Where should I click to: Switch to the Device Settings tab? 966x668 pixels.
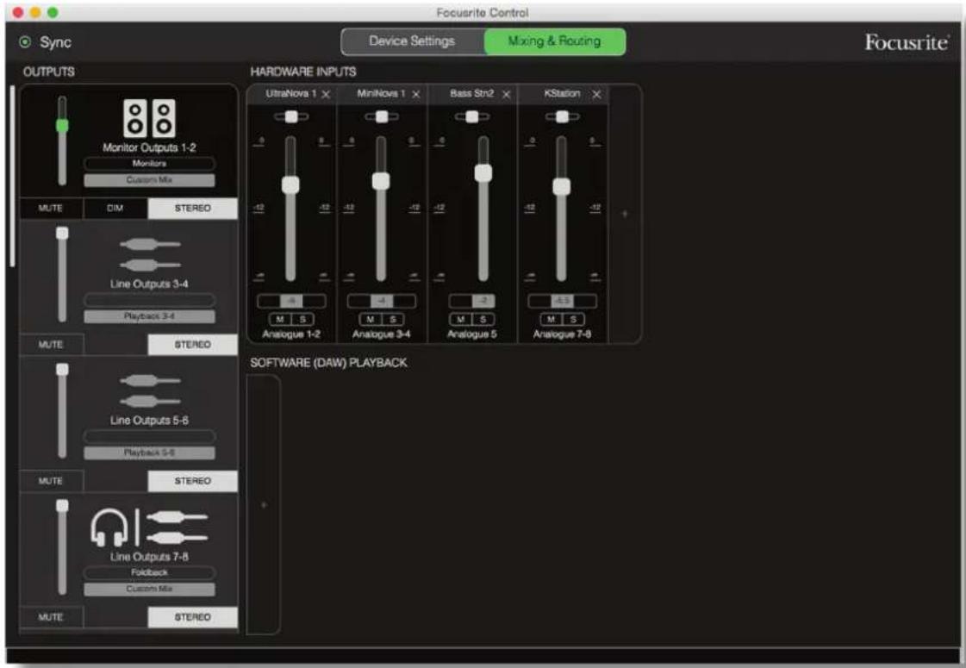[412, 41]
